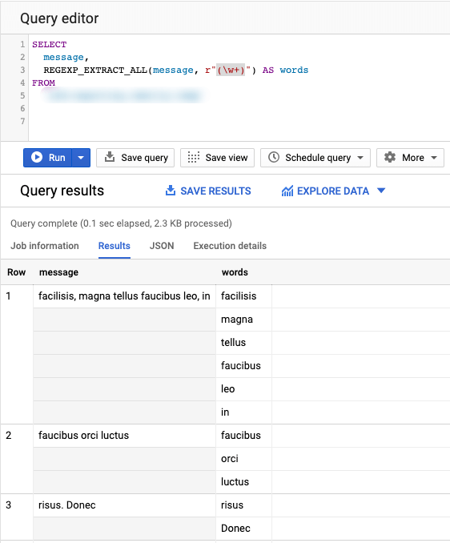450x543 pixels.
Task: Run the query with the Run button
Action: pyautogui.click(x=48, y=158)
